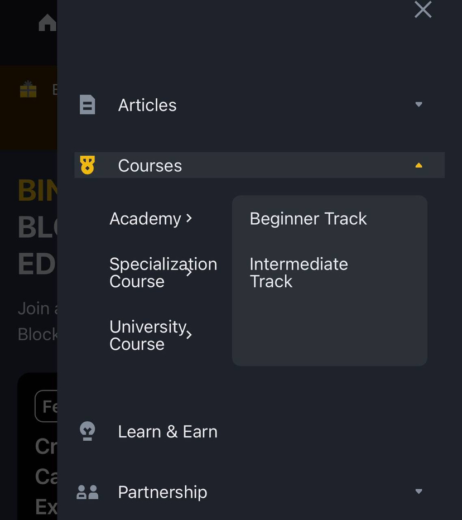Expand the Partnership dropdown arrow

click(x=418, y=492)
